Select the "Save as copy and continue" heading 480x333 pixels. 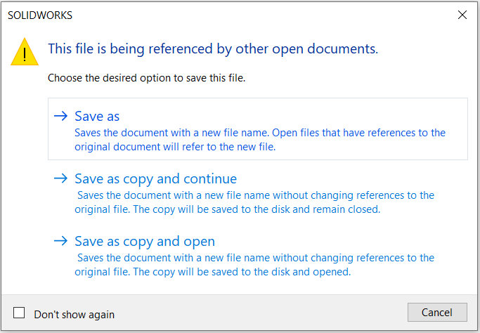tap(155, 179)
